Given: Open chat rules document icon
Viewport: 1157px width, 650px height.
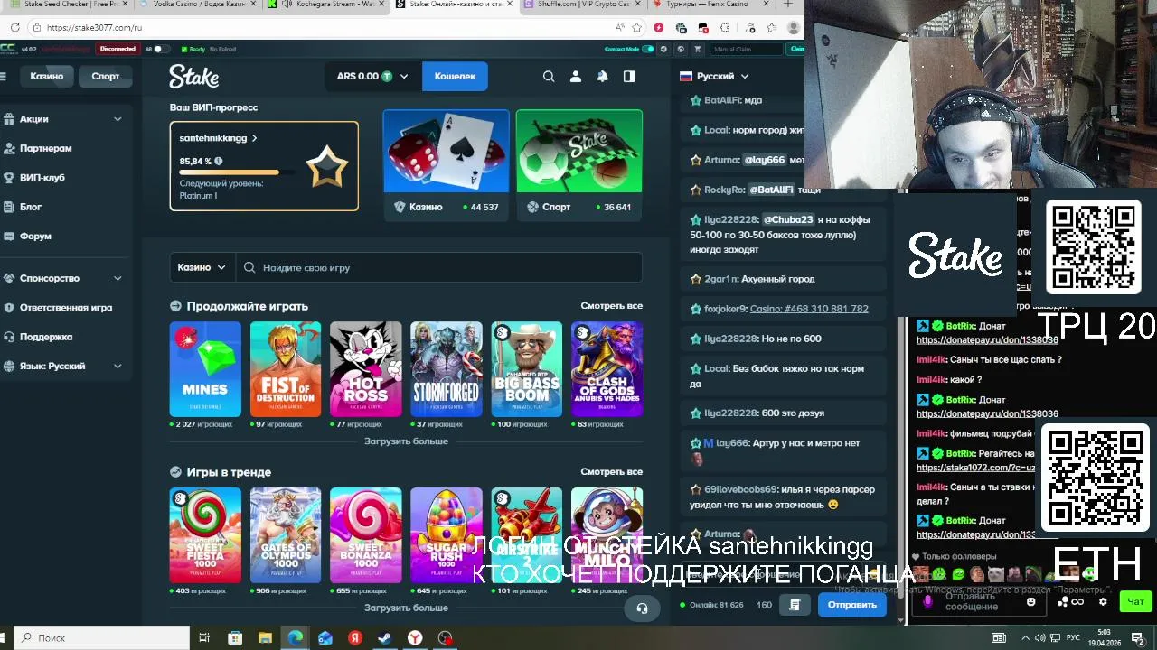Looking at the screenshot, I should tap(795, 605).
